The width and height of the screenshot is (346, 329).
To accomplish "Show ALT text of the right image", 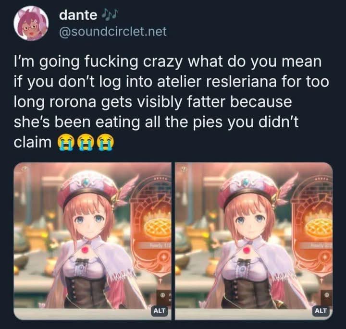I will pyautogui.click(x=321, y=311).
